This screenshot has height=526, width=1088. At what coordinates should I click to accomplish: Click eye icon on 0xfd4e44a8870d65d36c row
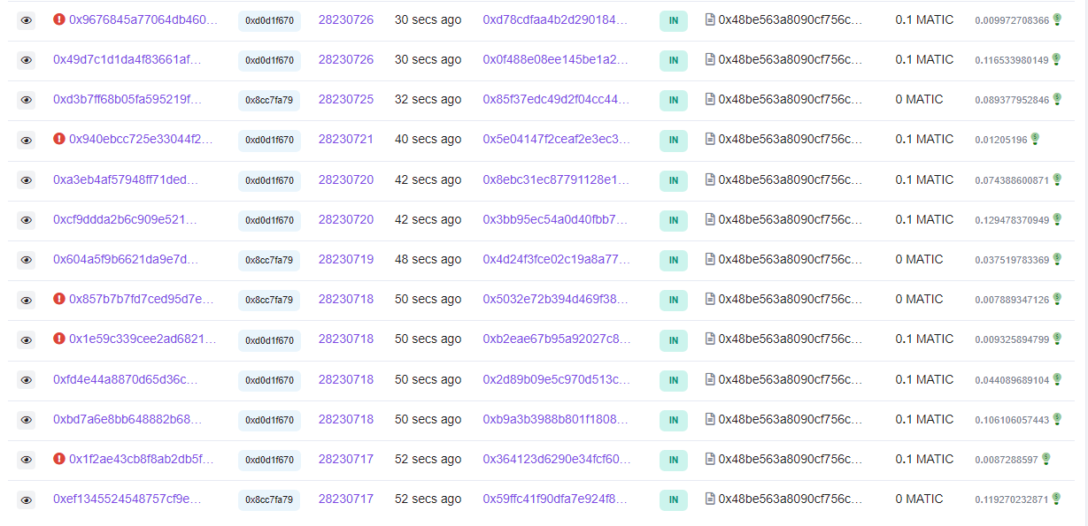27,379
